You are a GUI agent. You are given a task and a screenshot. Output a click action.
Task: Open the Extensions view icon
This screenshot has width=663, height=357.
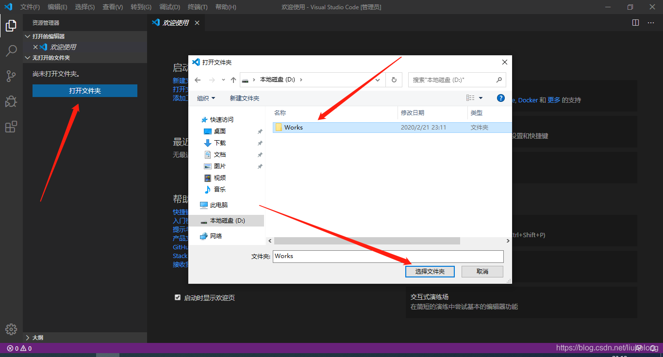(x=11, y=127)
